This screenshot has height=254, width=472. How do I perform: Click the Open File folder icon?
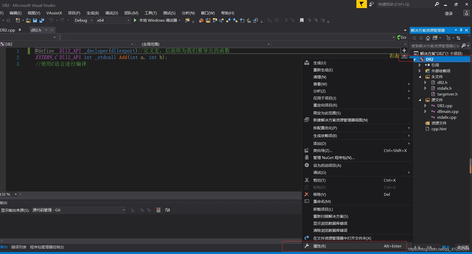pos(28,20)
